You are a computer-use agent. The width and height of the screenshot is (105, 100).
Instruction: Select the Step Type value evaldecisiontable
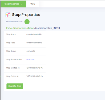pyautogui.click(x=34, y=43)
